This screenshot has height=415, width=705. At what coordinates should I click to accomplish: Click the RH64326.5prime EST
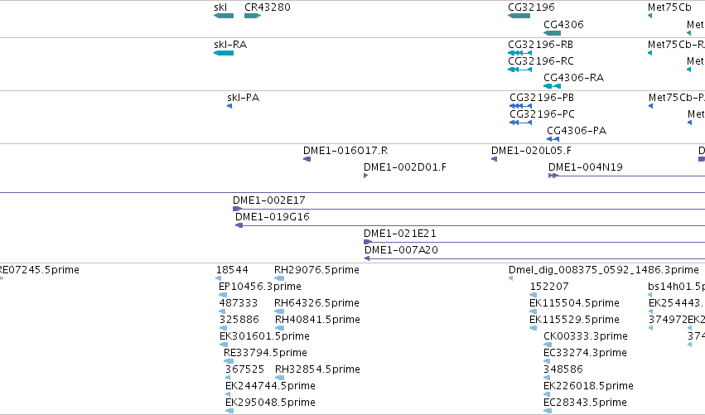(279, 312)
